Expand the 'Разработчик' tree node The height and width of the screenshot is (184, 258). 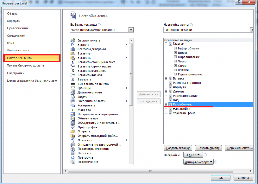[166, 104]
